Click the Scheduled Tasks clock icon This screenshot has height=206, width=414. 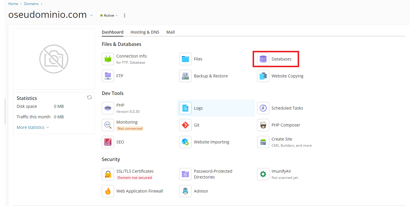click(263, 108)
